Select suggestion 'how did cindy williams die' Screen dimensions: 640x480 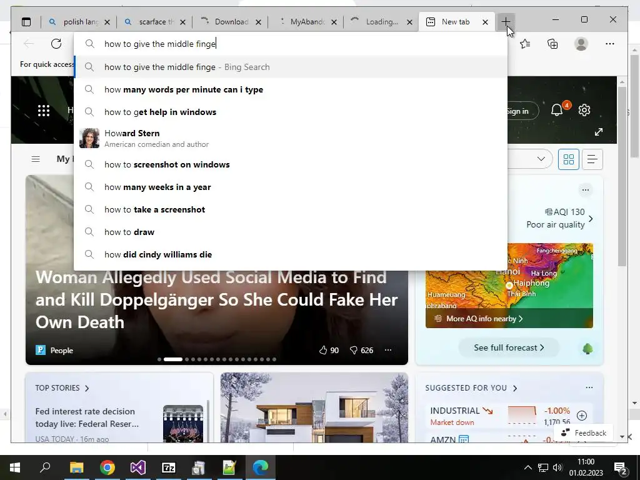tap(291, 254)
